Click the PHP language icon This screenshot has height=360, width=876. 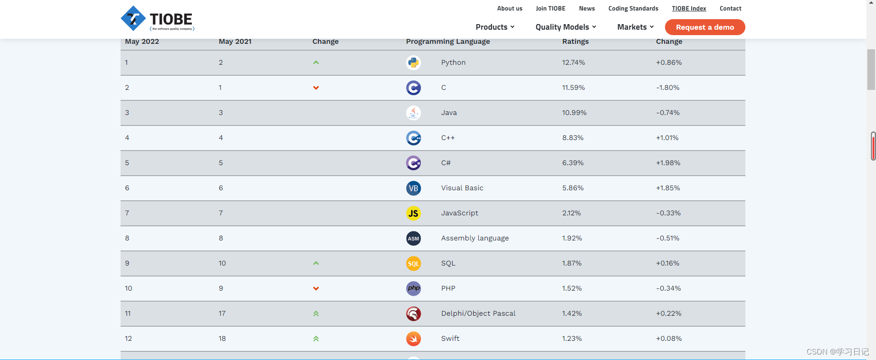[413, 288]
